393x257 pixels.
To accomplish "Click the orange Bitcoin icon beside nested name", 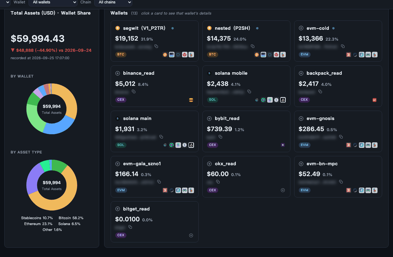I will pos(210,28).
